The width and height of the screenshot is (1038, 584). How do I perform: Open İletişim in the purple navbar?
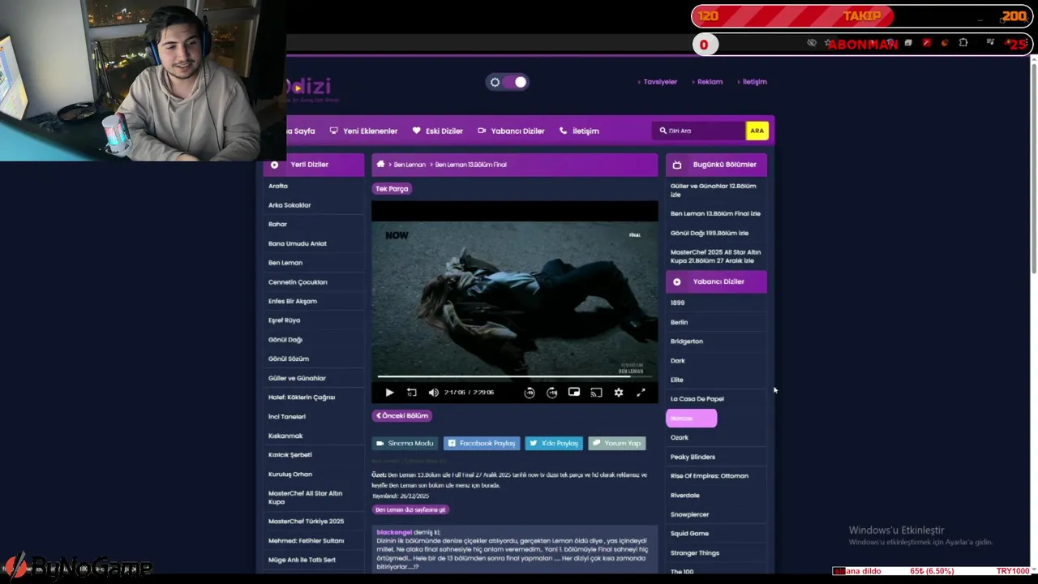click(x=579, y=131)
